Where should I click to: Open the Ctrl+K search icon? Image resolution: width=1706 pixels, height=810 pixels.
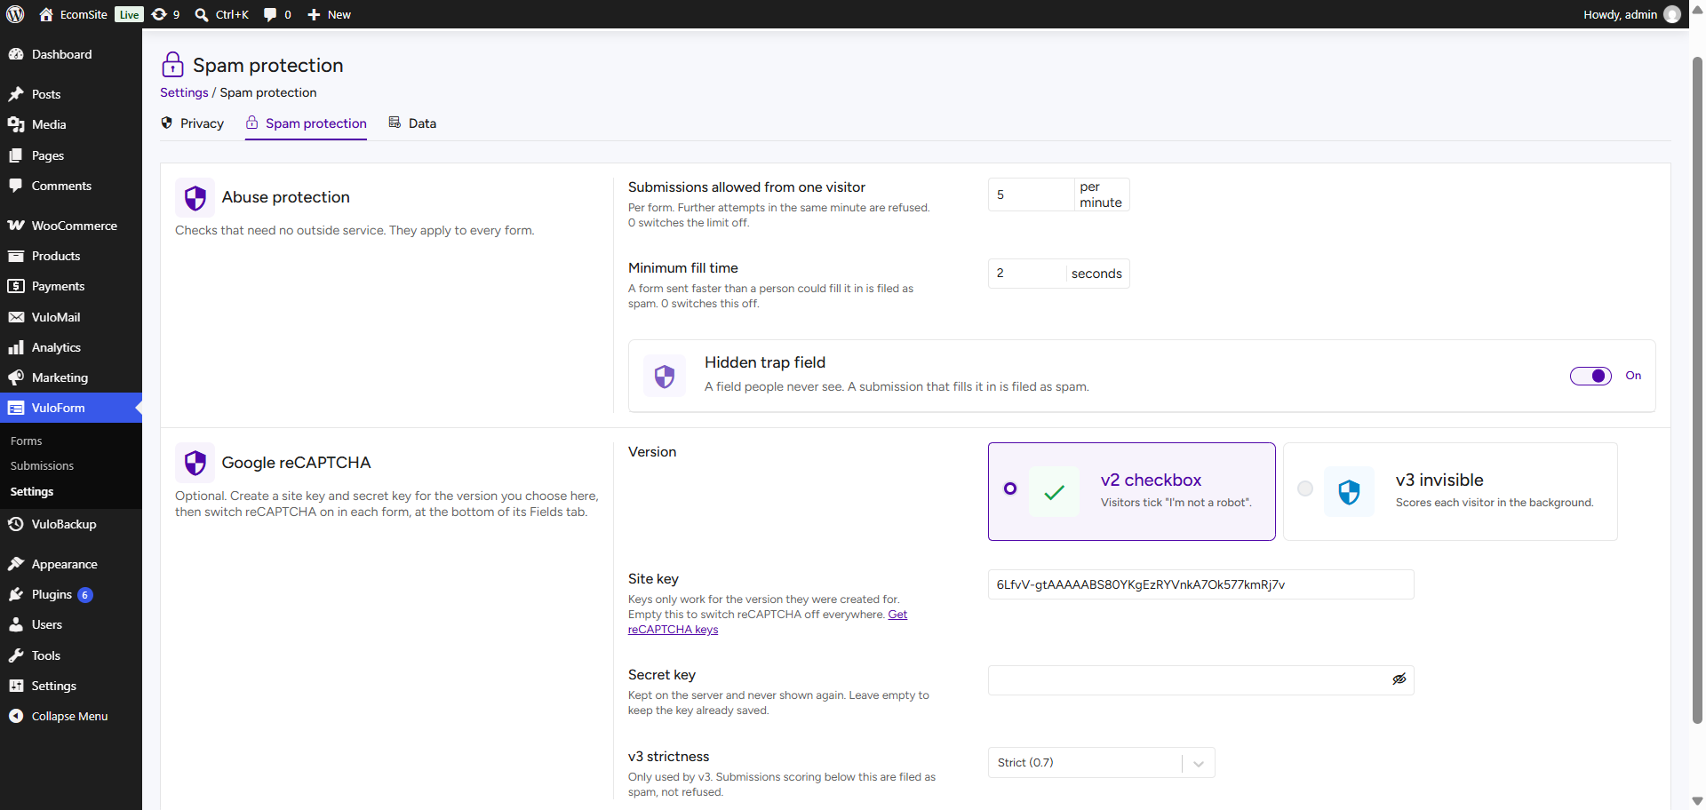pyautogui.click(x=202, y=14)
